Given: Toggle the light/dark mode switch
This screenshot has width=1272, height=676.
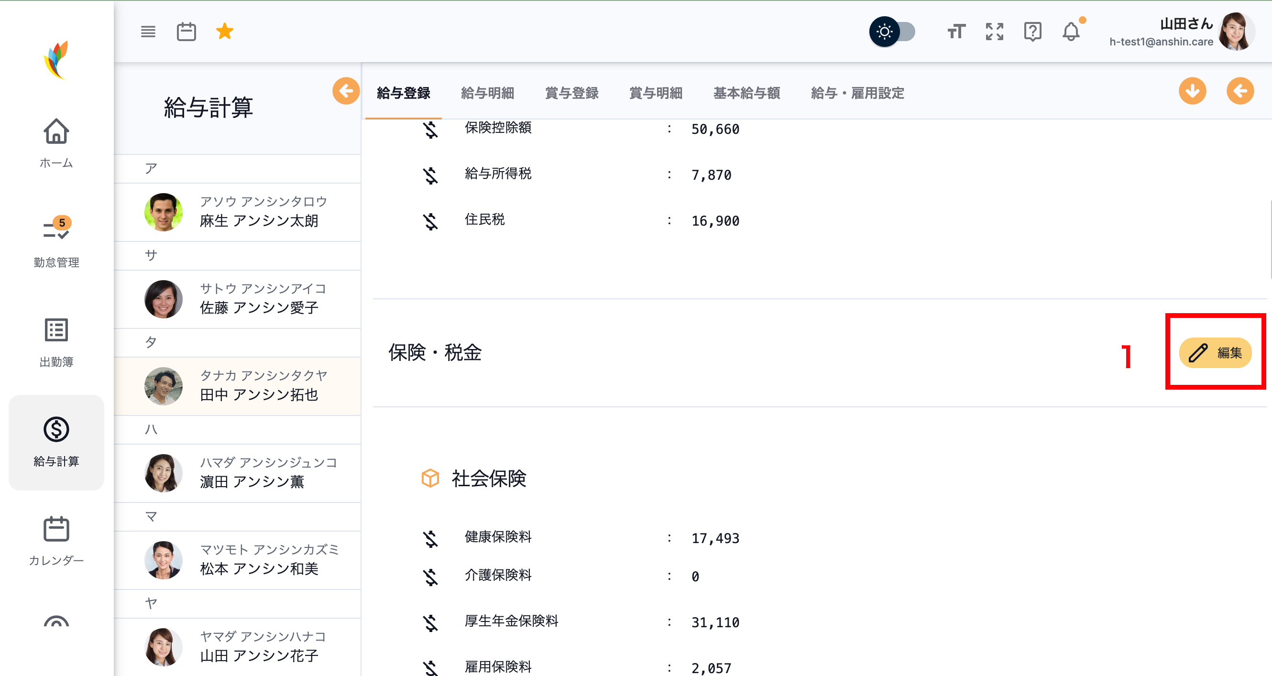Looking at the screenshot, I should tap(892, 32).
